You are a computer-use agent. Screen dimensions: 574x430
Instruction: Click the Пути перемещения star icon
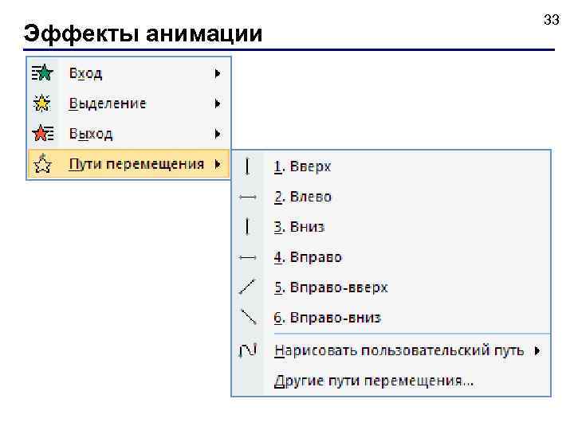point(41,164)
